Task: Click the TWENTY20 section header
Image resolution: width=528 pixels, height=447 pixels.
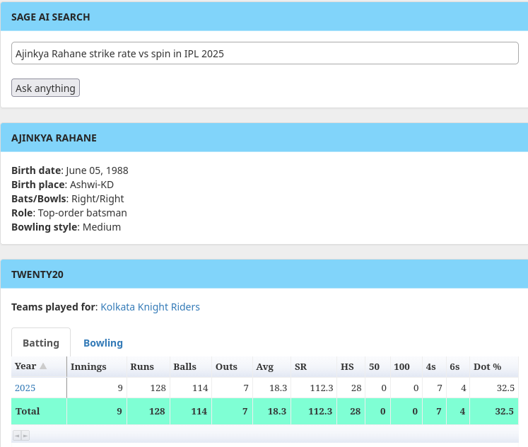Action: pos(264,274)
